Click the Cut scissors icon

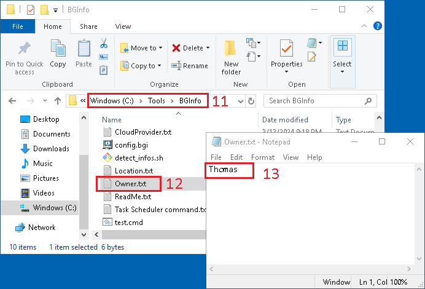(x=104, y=44)
